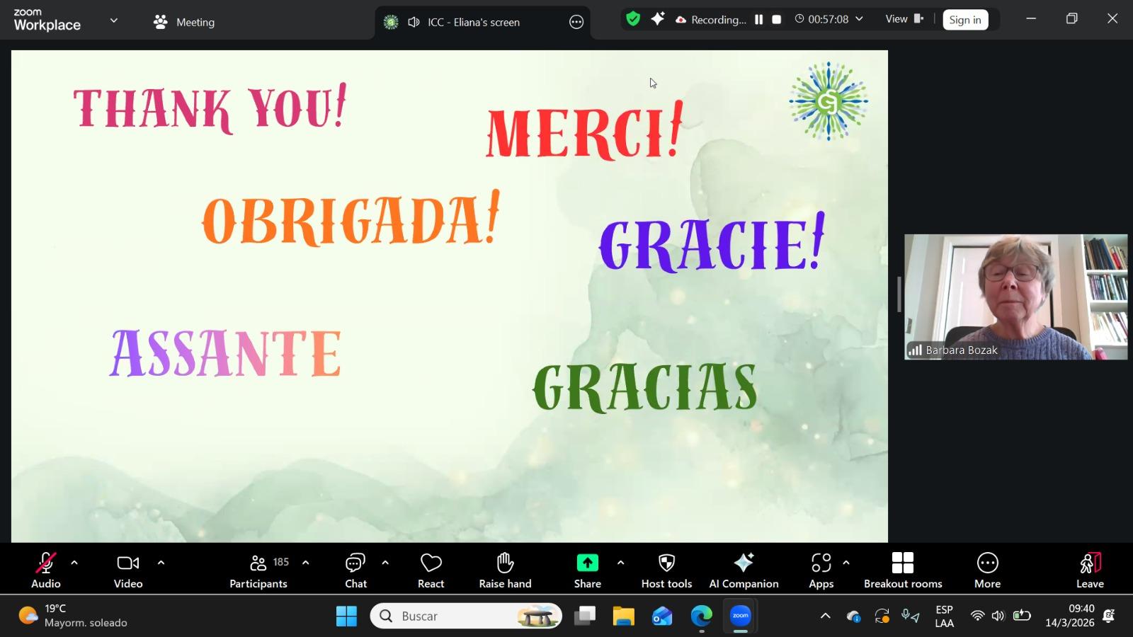The height and width of the screenshot is (637, 1133).
Task: Expand video options chevron
Action: 161,563
